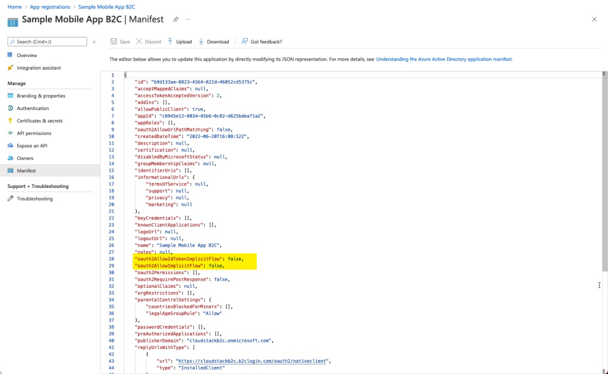Screen dimensions: 608x374
Task: Click the "knownClientApplications" key
Action: click(x=168, y=225)
